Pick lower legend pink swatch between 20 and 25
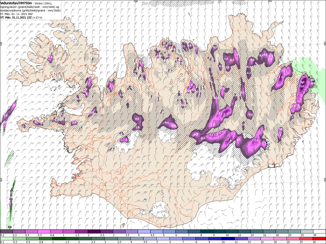 pos(293,239)
